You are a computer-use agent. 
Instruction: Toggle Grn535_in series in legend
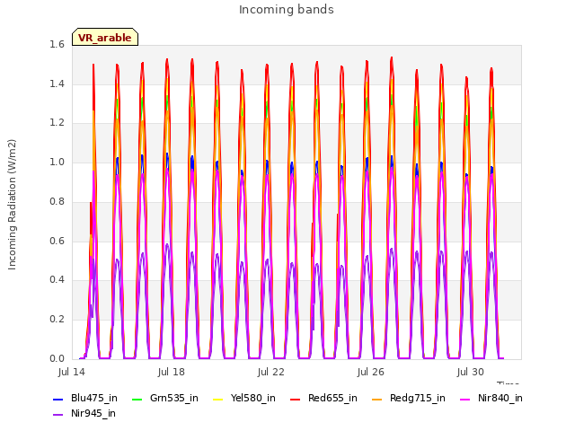(x=165, y=399)
